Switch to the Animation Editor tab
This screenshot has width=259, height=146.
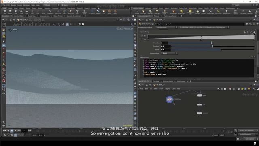tap(19, 16)
